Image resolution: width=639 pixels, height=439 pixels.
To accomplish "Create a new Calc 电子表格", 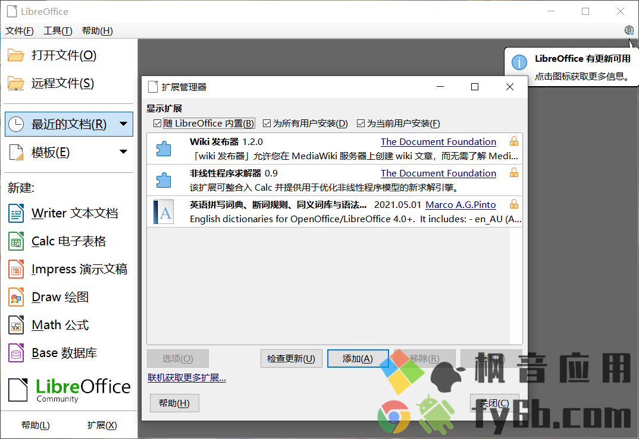I will (x=69, y=241).
